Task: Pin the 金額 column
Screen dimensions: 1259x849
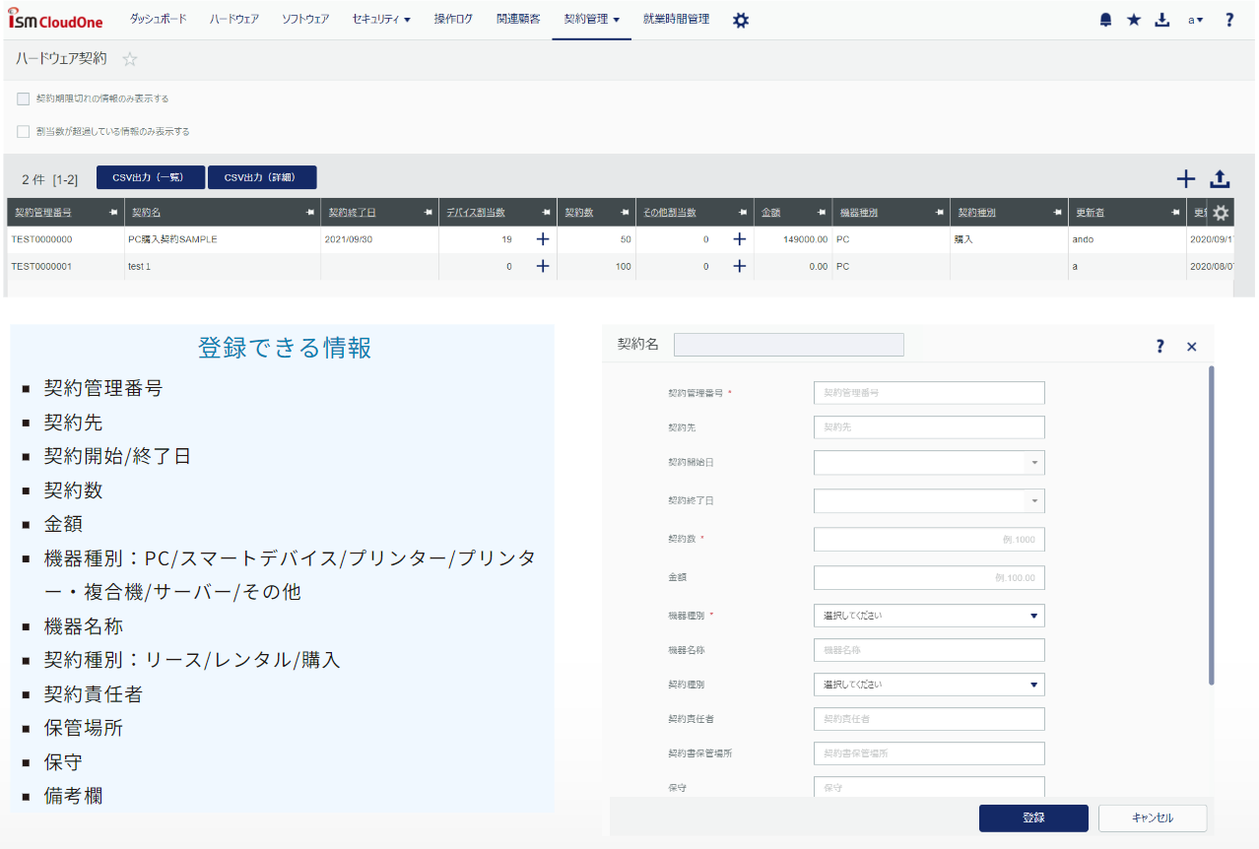Action: point(822,213)
